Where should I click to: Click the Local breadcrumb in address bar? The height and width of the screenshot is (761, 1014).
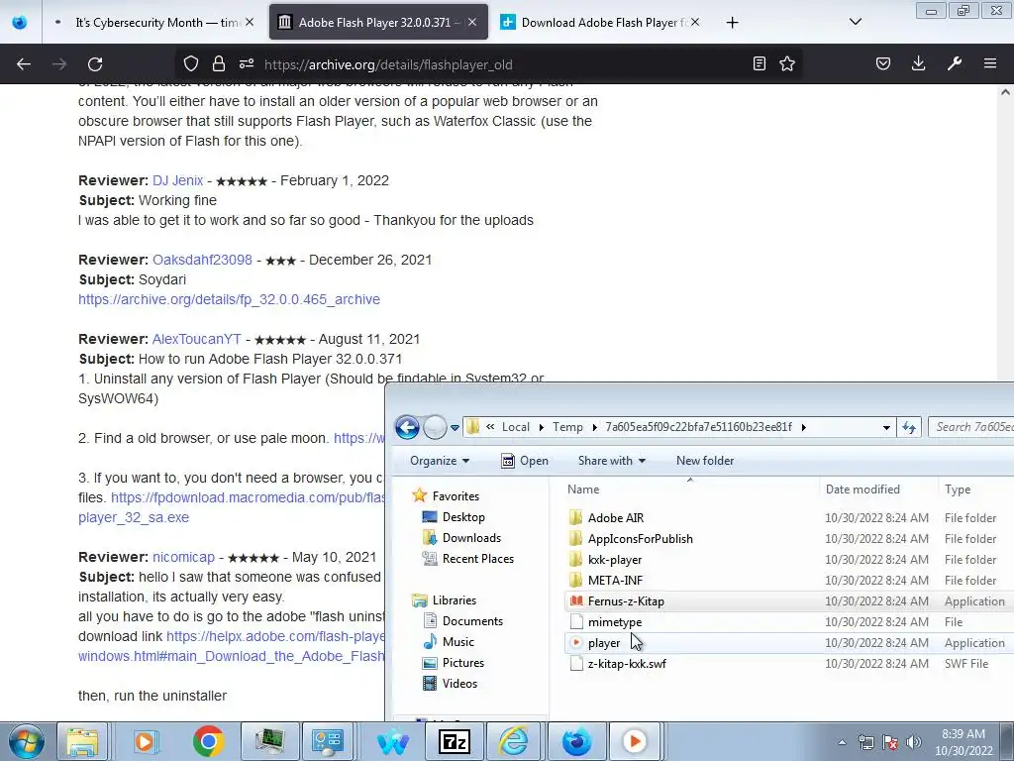pyautogui.click(x=515, y=427)
